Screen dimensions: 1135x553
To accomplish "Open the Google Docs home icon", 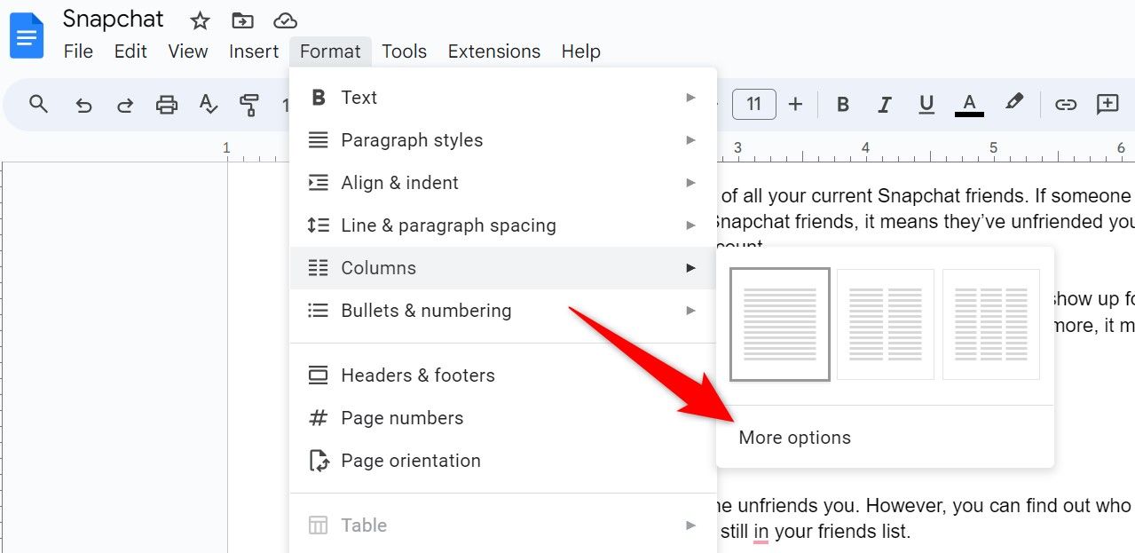I will click(x=27, y=36).
